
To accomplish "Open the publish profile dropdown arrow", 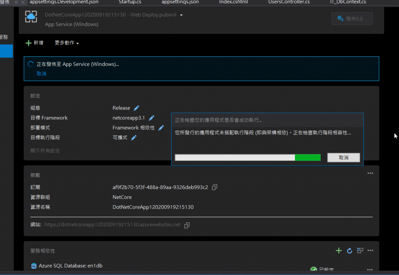I will coord(182,15).
